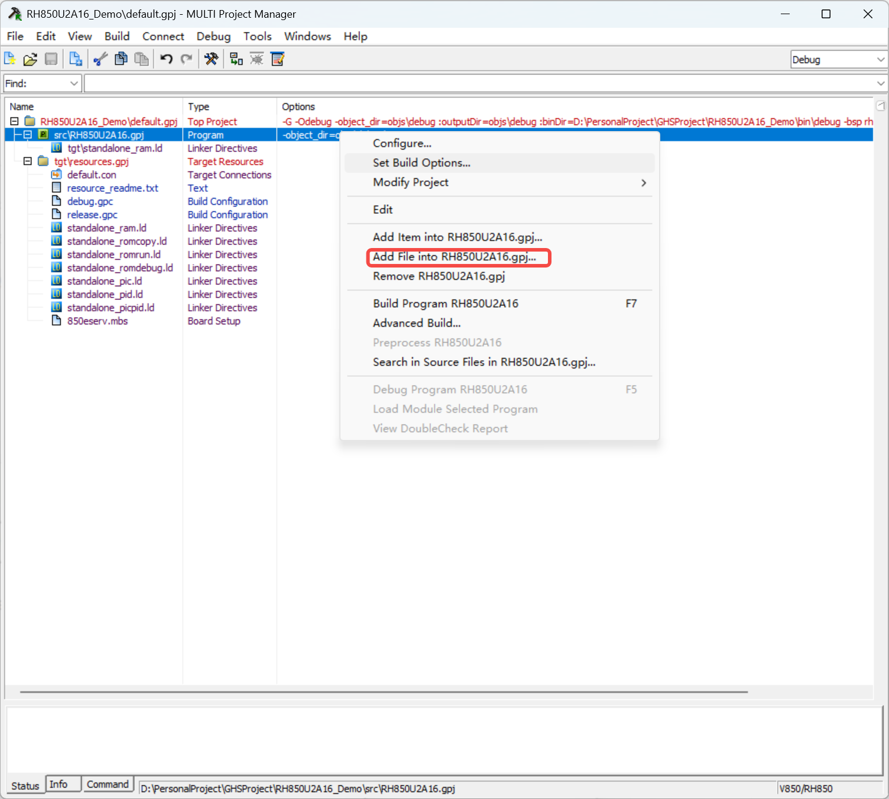Image resolution: width=889 pixels, height=799 pixels.
Task: Click the Undo arrow icon
Action: click(x=166, y=59)
